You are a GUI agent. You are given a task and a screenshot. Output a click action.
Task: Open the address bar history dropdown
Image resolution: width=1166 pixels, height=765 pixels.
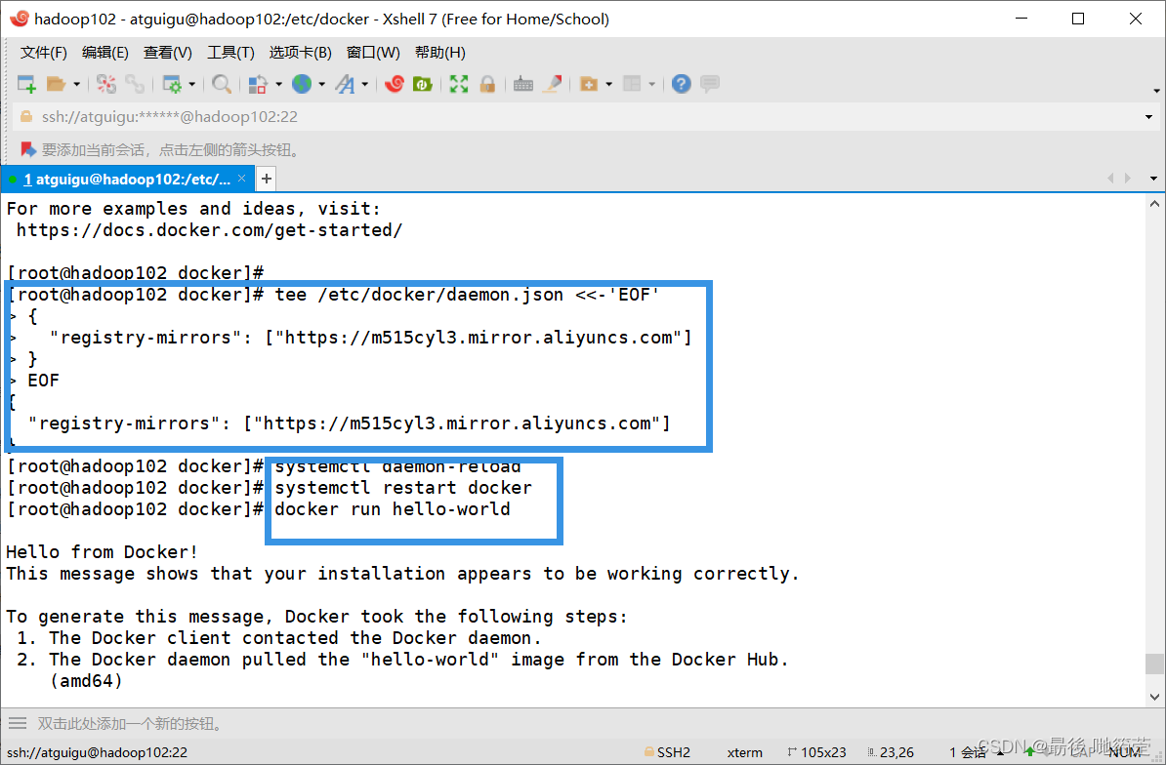point(1148,117)
